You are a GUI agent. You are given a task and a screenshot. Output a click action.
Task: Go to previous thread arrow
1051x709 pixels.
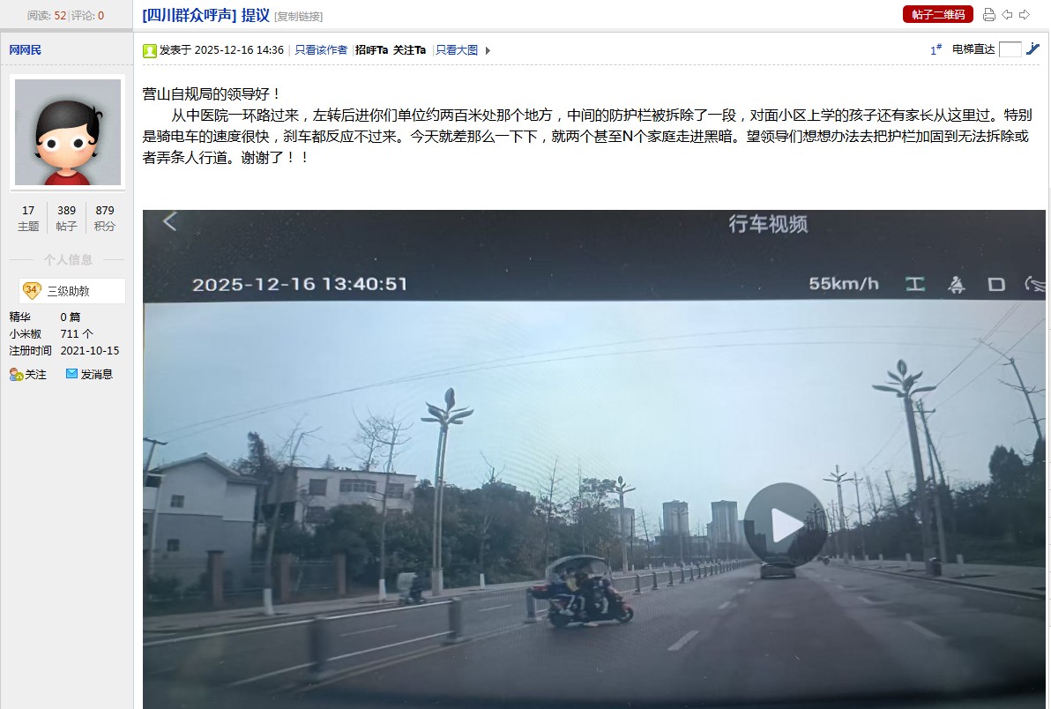pos(1007,15)
